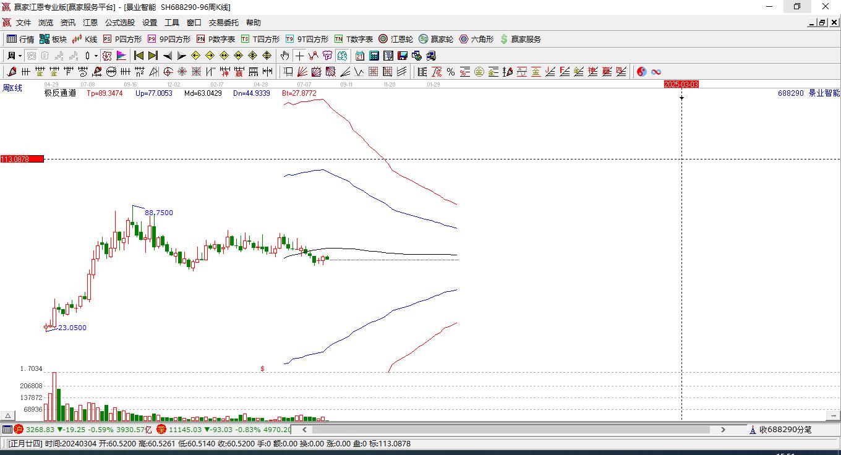Image resolution: width=841 pixels, height=455 pixels.
Task: Open the P四方形 price square tool
Action: pos(122,39)
